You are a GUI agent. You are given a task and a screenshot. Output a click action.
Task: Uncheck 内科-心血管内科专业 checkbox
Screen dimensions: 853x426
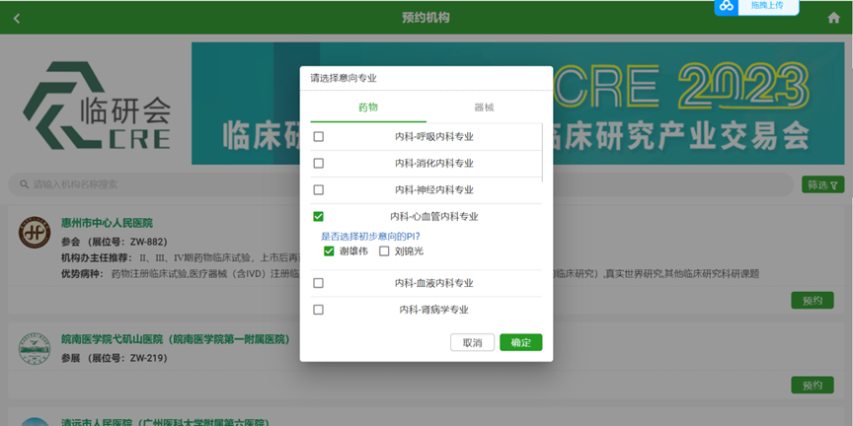318,216
